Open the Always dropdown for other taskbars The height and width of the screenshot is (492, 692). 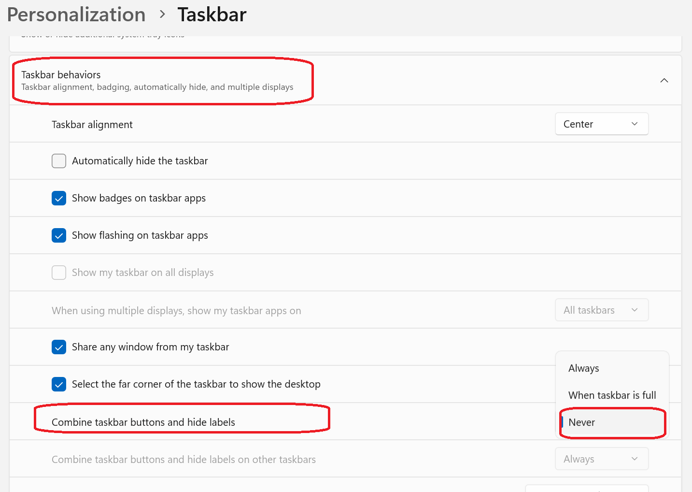coord(602,459)
